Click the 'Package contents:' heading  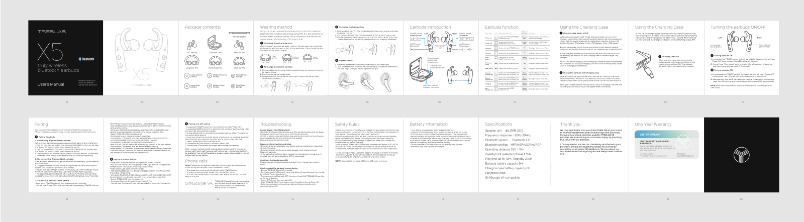coord(203,27)
